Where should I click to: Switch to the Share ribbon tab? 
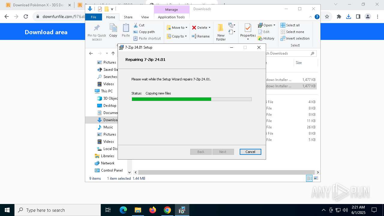click(128, 17)
